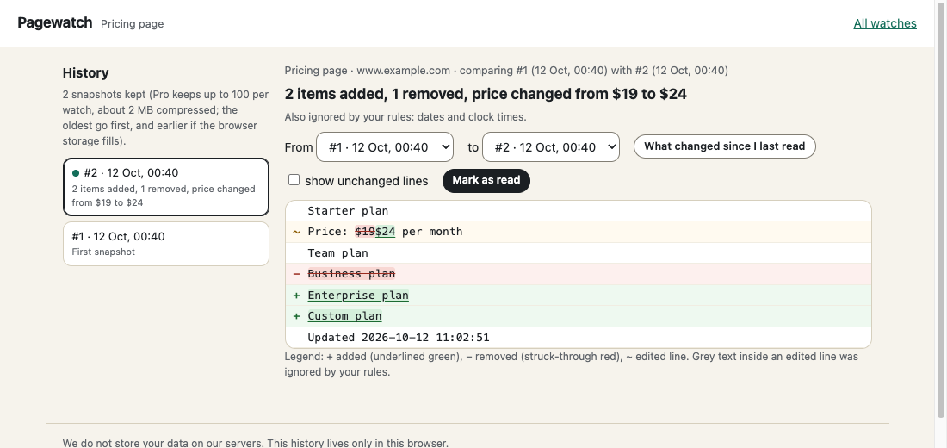Click the minus marker beside Business plan

coord(296,274)
